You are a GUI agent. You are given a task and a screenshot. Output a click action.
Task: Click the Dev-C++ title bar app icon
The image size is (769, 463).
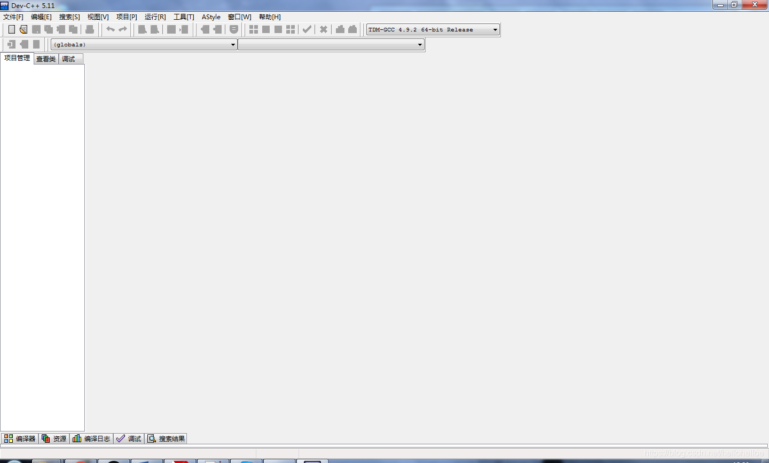tap(5, 5)
